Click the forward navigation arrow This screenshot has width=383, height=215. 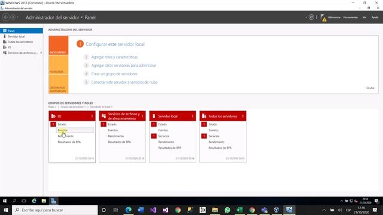[x=13, y=17]
